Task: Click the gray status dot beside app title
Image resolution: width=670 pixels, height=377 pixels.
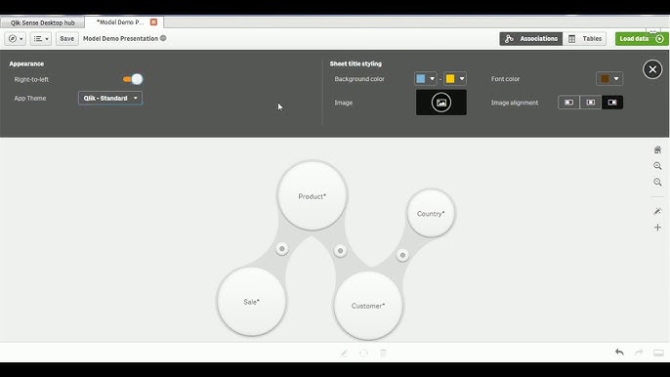Action: click(x=163, y=38)
